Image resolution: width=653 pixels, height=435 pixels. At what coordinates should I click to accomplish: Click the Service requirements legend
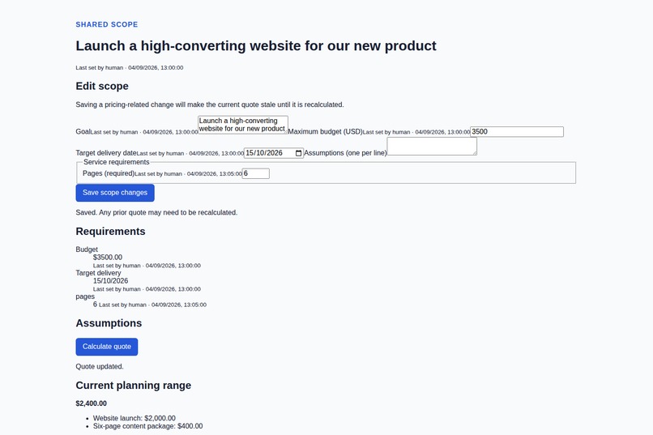coord(116,162)
